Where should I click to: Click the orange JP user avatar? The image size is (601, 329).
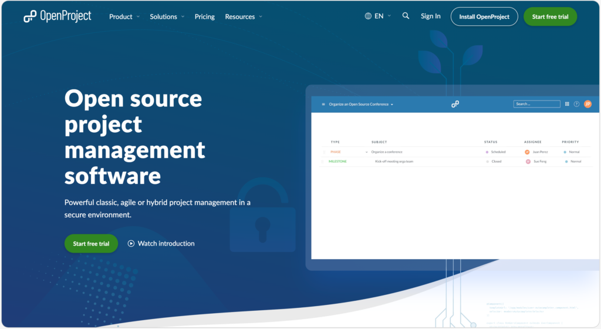tap(588, 104)
